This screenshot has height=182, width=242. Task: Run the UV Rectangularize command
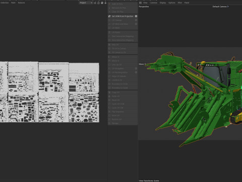pyautogui.click(x=122, y=72)
